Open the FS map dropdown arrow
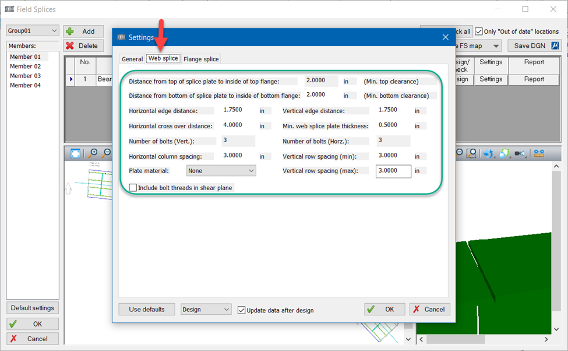Viewport: 568px width, 351px height. (496, 46)
